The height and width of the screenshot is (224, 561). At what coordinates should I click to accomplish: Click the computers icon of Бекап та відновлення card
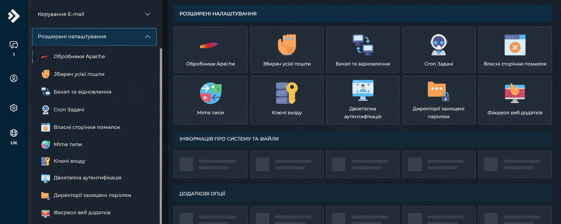[363, 45]
